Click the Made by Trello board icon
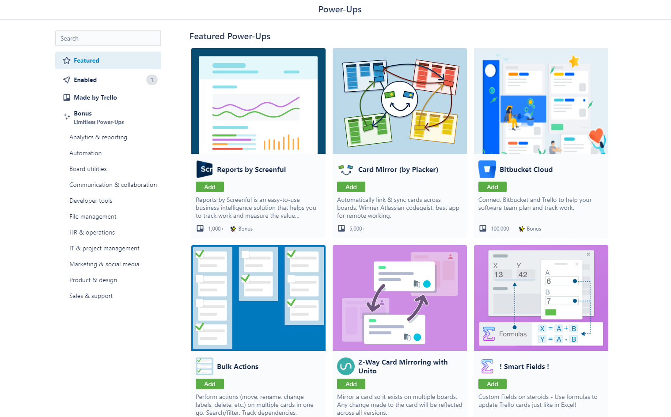The height and width of the screenshot is (417, 671). click(67, 97)
